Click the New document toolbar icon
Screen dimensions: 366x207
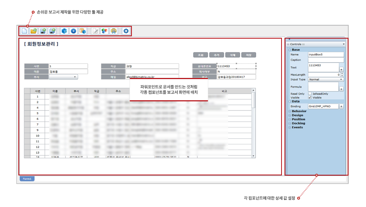24,31
